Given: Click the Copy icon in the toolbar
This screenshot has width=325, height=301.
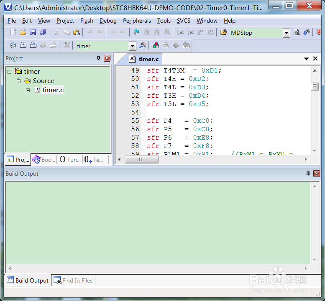Looking at the screenshot, I should 67,32.
